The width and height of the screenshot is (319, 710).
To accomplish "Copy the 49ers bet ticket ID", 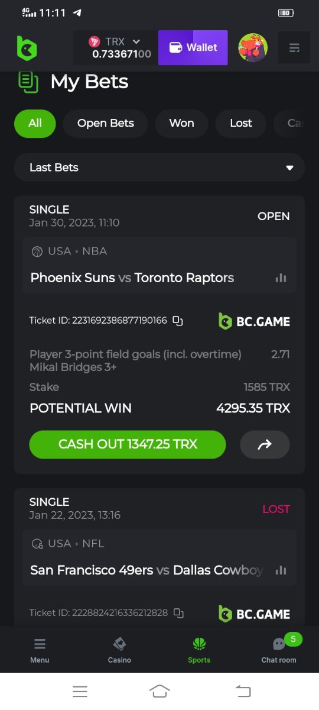I will [178, 613].
